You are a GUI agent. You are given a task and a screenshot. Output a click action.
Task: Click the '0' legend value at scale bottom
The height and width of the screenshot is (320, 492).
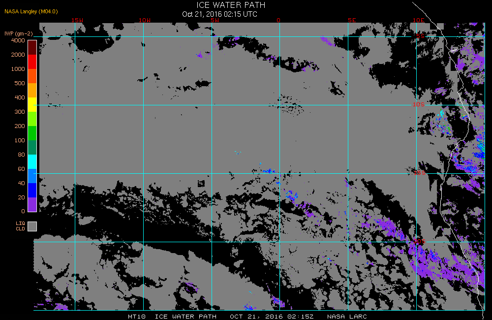click(x=23, y=211)
